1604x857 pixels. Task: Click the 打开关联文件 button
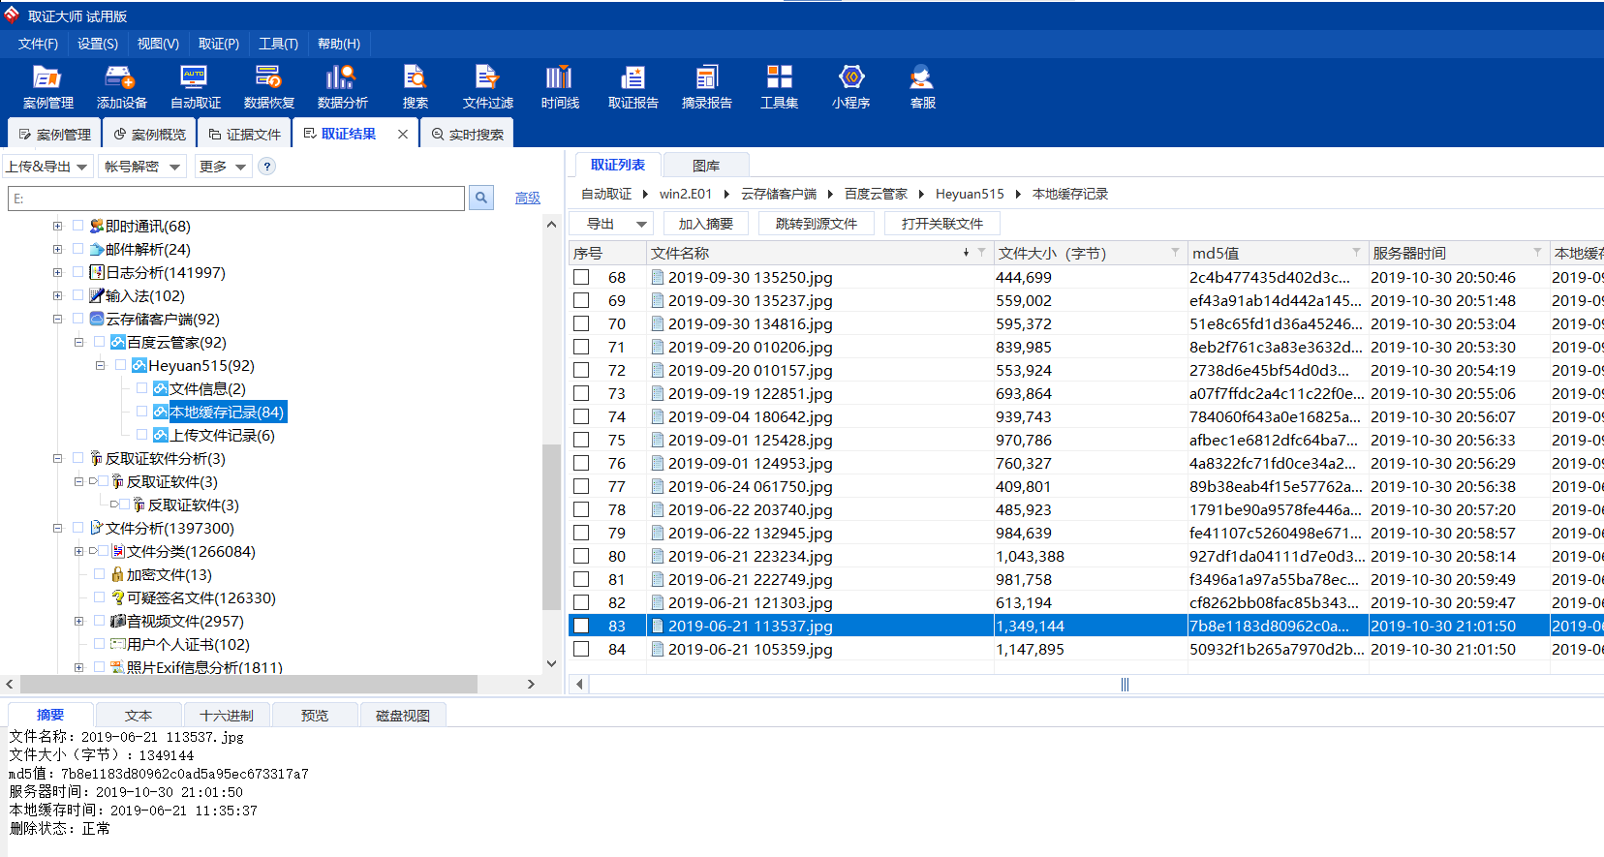pyautogui.click(x=942, y=224)
